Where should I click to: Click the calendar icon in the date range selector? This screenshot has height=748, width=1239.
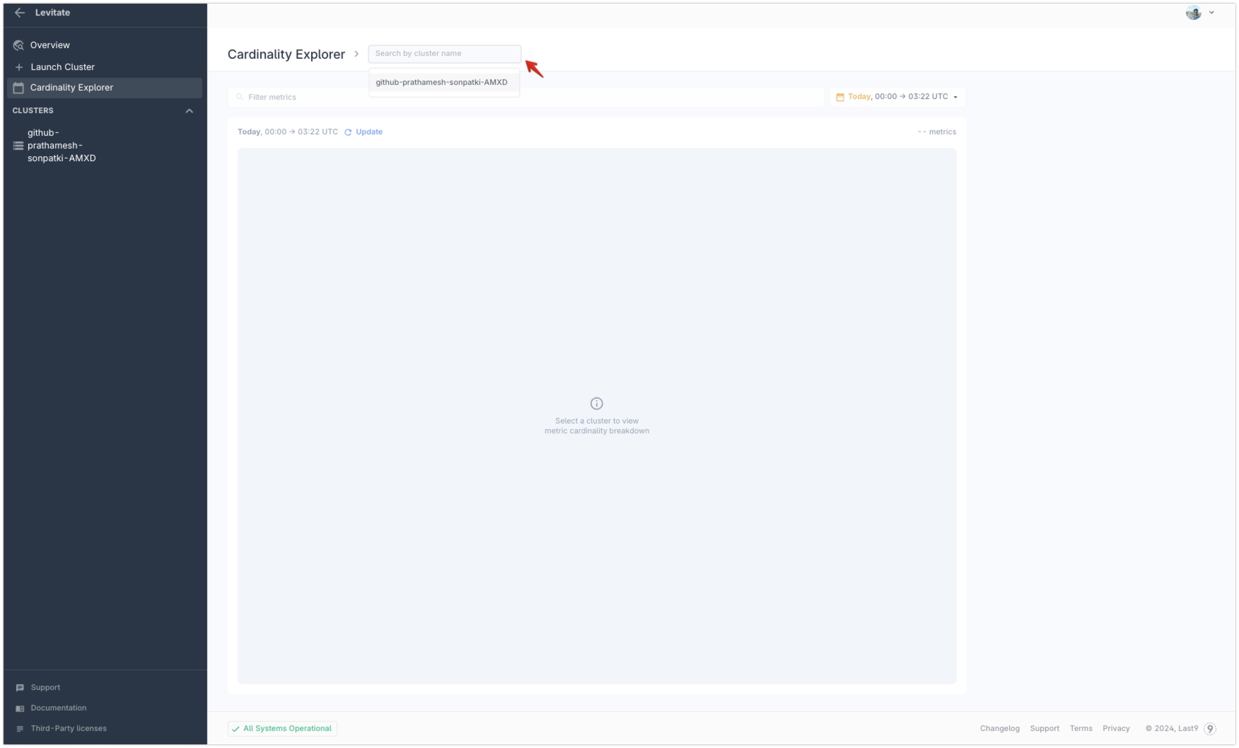[x=841, y=97]
